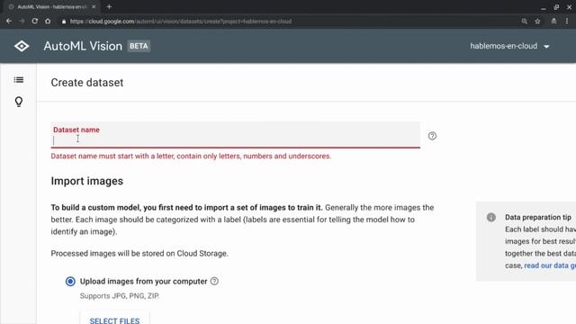
Task: Click the Create dataset heading
Action: click(x=87, y=83)
